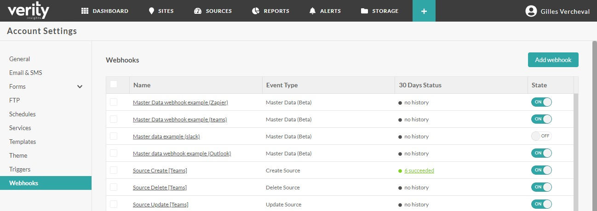Turn on the Master data example (slack) toggle
Image resolution: width=597 pixels, height=211 pixels.
tap(541, 136)
